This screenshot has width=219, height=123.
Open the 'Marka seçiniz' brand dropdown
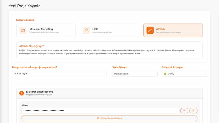59,74
